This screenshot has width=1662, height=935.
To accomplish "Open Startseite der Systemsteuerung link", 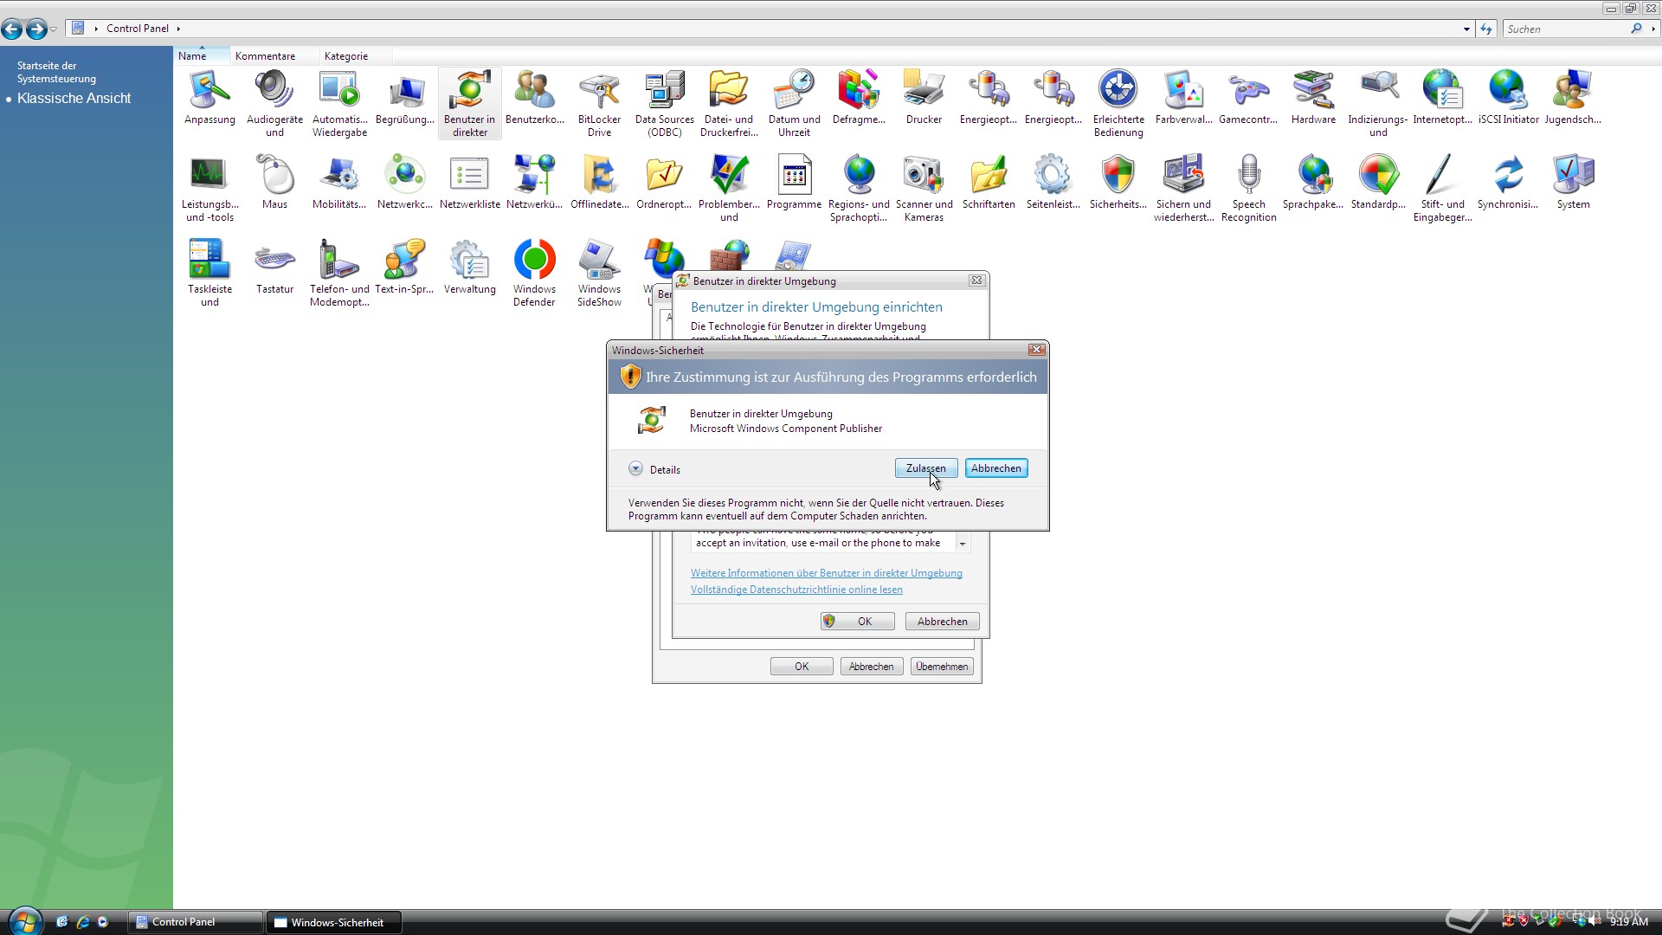I will [x=56, y=72].
